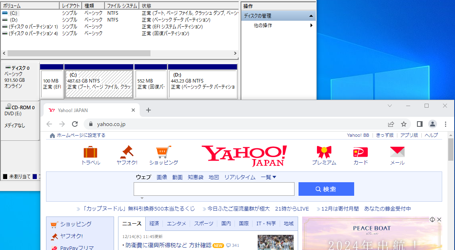Select the (C:) 487.63 GB partition block

(99, 84)
